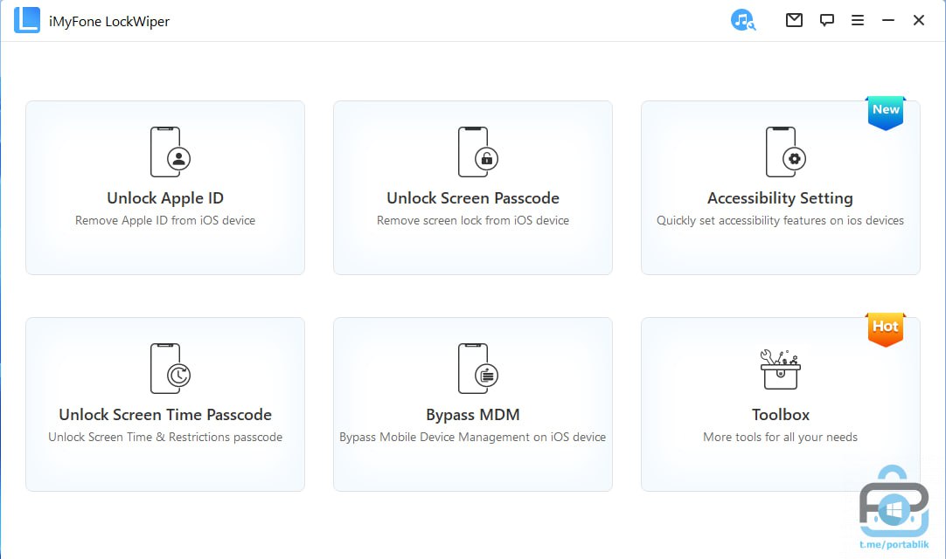Click the iMyFone LockWiper title text
Image resolution: width=946 pixels, height=559 pixels.
click(109, 21)
